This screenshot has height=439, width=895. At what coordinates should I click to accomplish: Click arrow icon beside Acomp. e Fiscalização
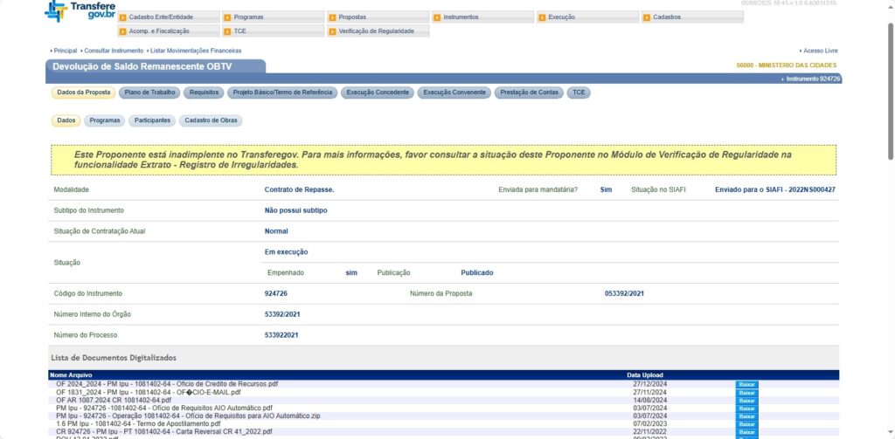[x=123, y=31]
